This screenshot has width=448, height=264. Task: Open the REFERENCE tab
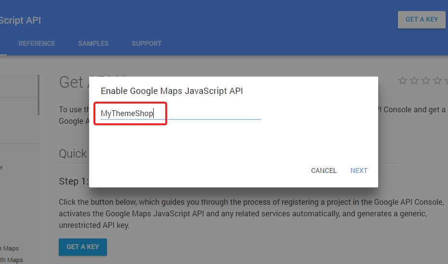tap(37, 43)
